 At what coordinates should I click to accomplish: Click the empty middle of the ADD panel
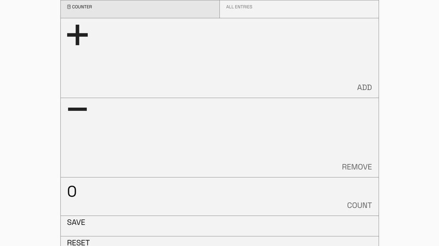[x=219, y=58]
